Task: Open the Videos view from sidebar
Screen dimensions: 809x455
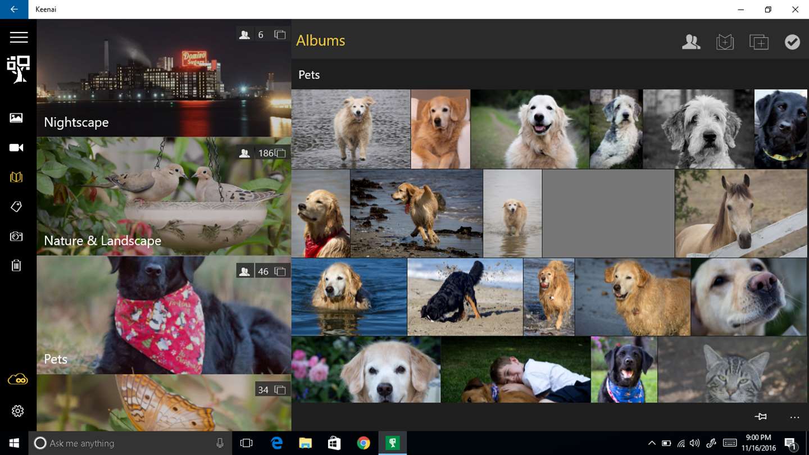Action: 16,148
